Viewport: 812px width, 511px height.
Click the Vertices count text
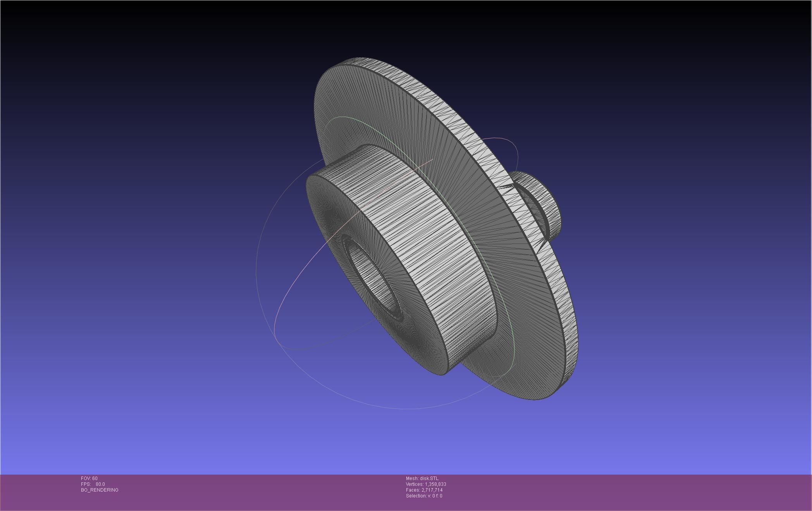pyautogui.click(x=426, y=484)
